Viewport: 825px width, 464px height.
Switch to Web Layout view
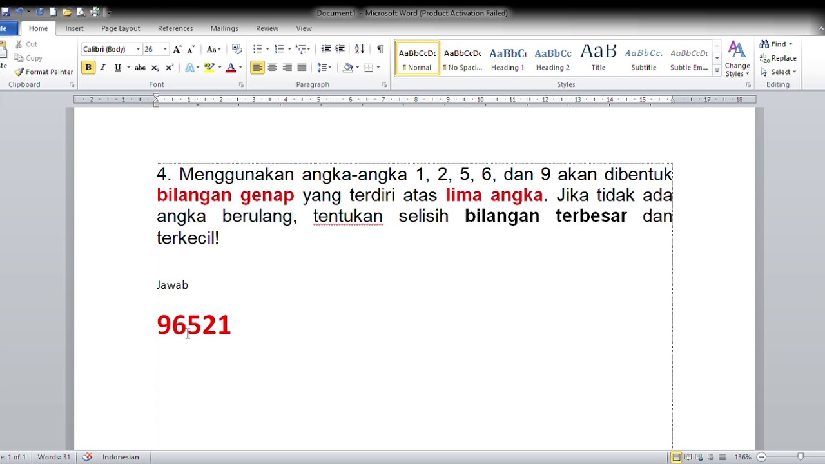point(699,457)
